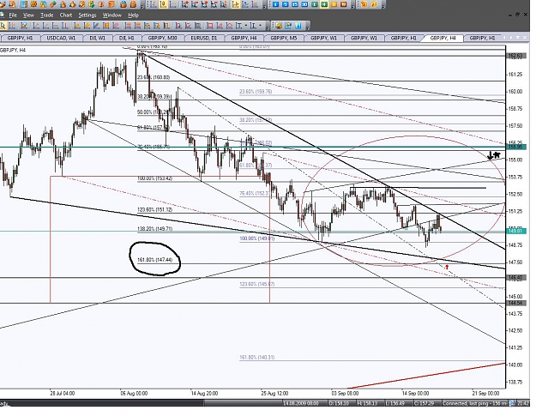Expand overflow chevron after info icon group
The width and height of the screenshot is (536, 416).
pos(307,28)
